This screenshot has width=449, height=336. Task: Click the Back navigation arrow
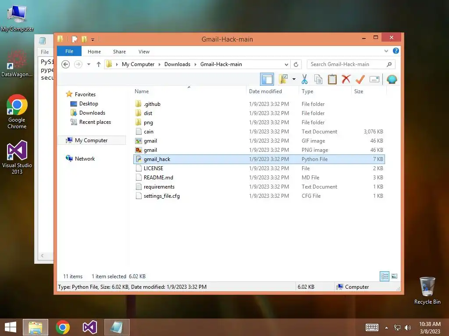pyautogui.click(x=66, y=64)
